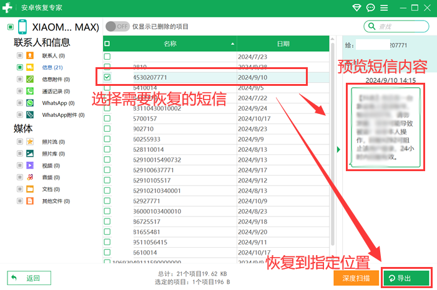This screenshot has height=290, width=437.
Task: Select the audio (音频) music icon
Action: (29, 177)
